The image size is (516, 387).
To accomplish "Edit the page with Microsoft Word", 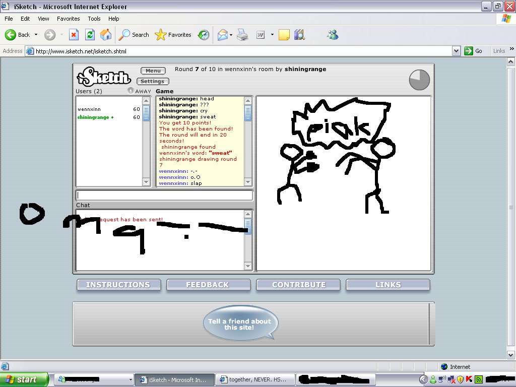I will [261, 35].
